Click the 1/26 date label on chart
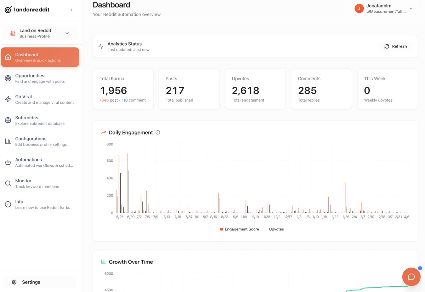This screenshot has width=425, height=292. pos(346,217)
